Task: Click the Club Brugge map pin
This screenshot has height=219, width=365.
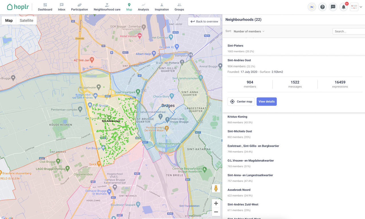Action: (58, 161)
